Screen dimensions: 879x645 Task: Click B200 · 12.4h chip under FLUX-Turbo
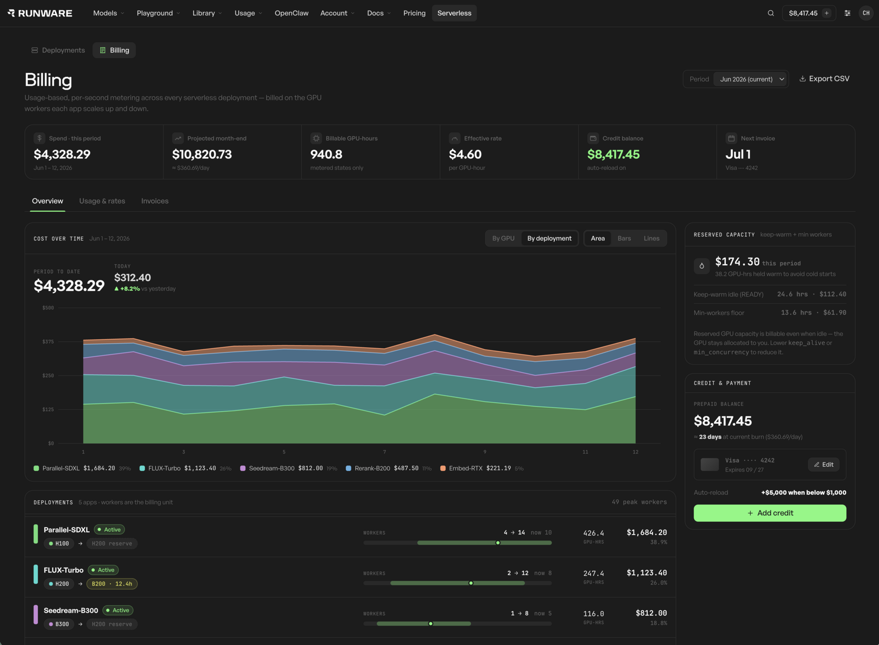point(112,584)
